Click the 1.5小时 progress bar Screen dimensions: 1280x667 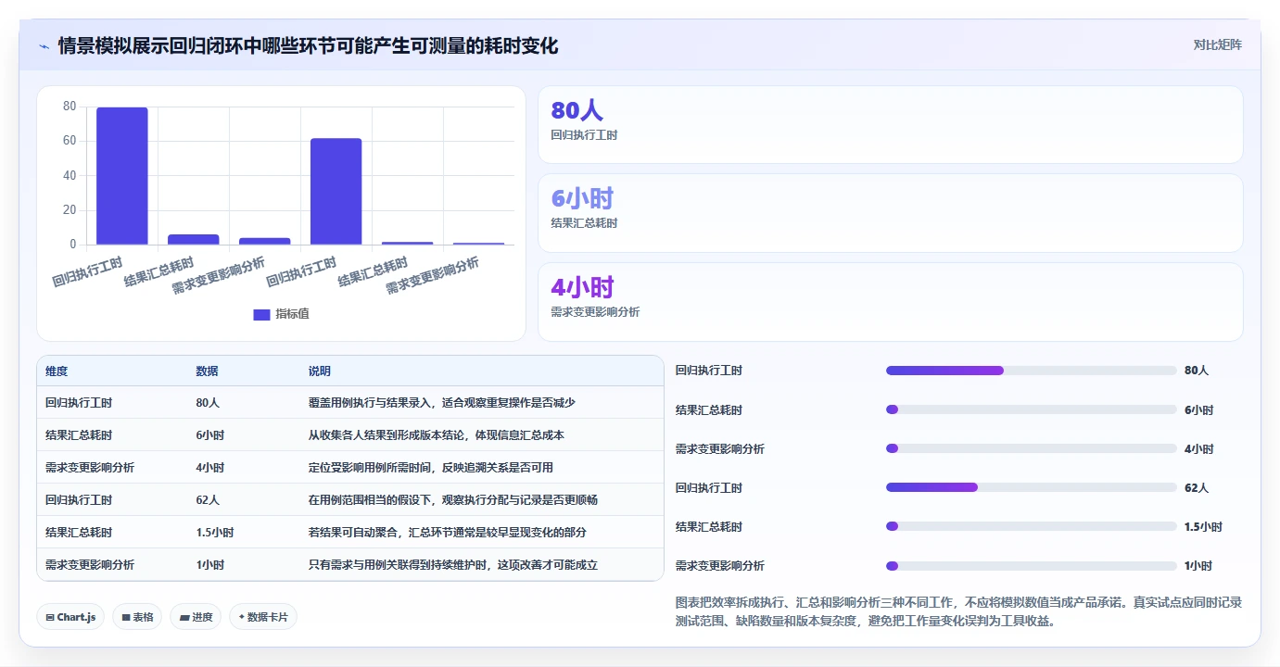pos(1031,526)
